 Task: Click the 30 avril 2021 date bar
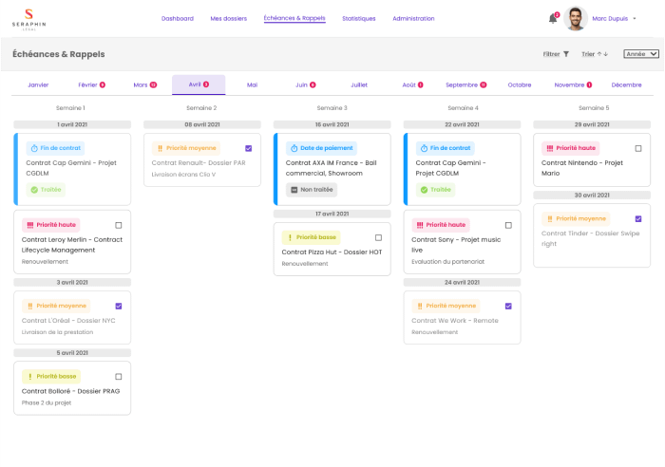pos(592,195)
